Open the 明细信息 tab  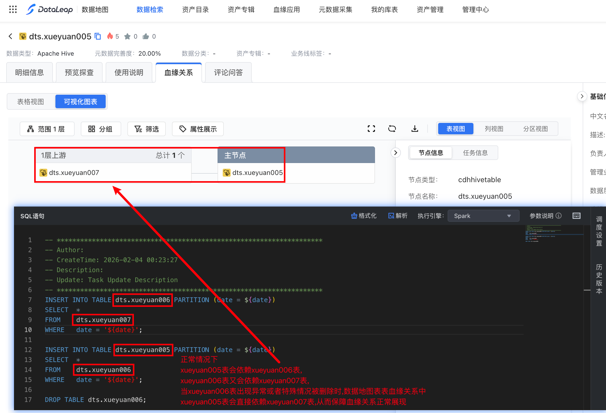coord(30,72)
